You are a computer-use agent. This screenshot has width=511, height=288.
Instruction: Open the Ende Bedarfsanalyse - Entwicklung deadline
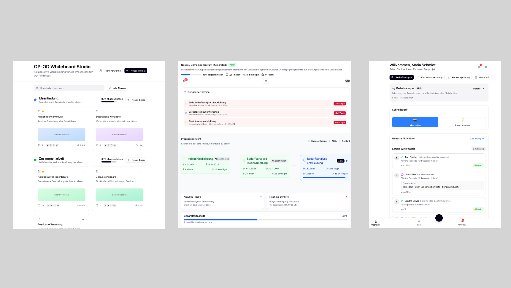pos(265,104)
